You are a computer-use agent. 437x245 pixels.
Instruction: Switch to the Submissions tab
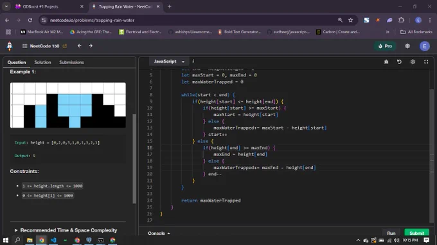[x=71, y=62]
